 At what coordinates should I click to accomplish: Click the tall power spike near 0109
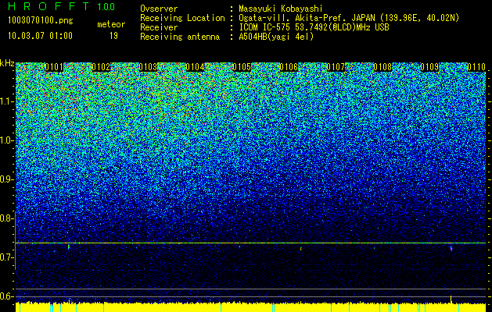pos(451,299)
